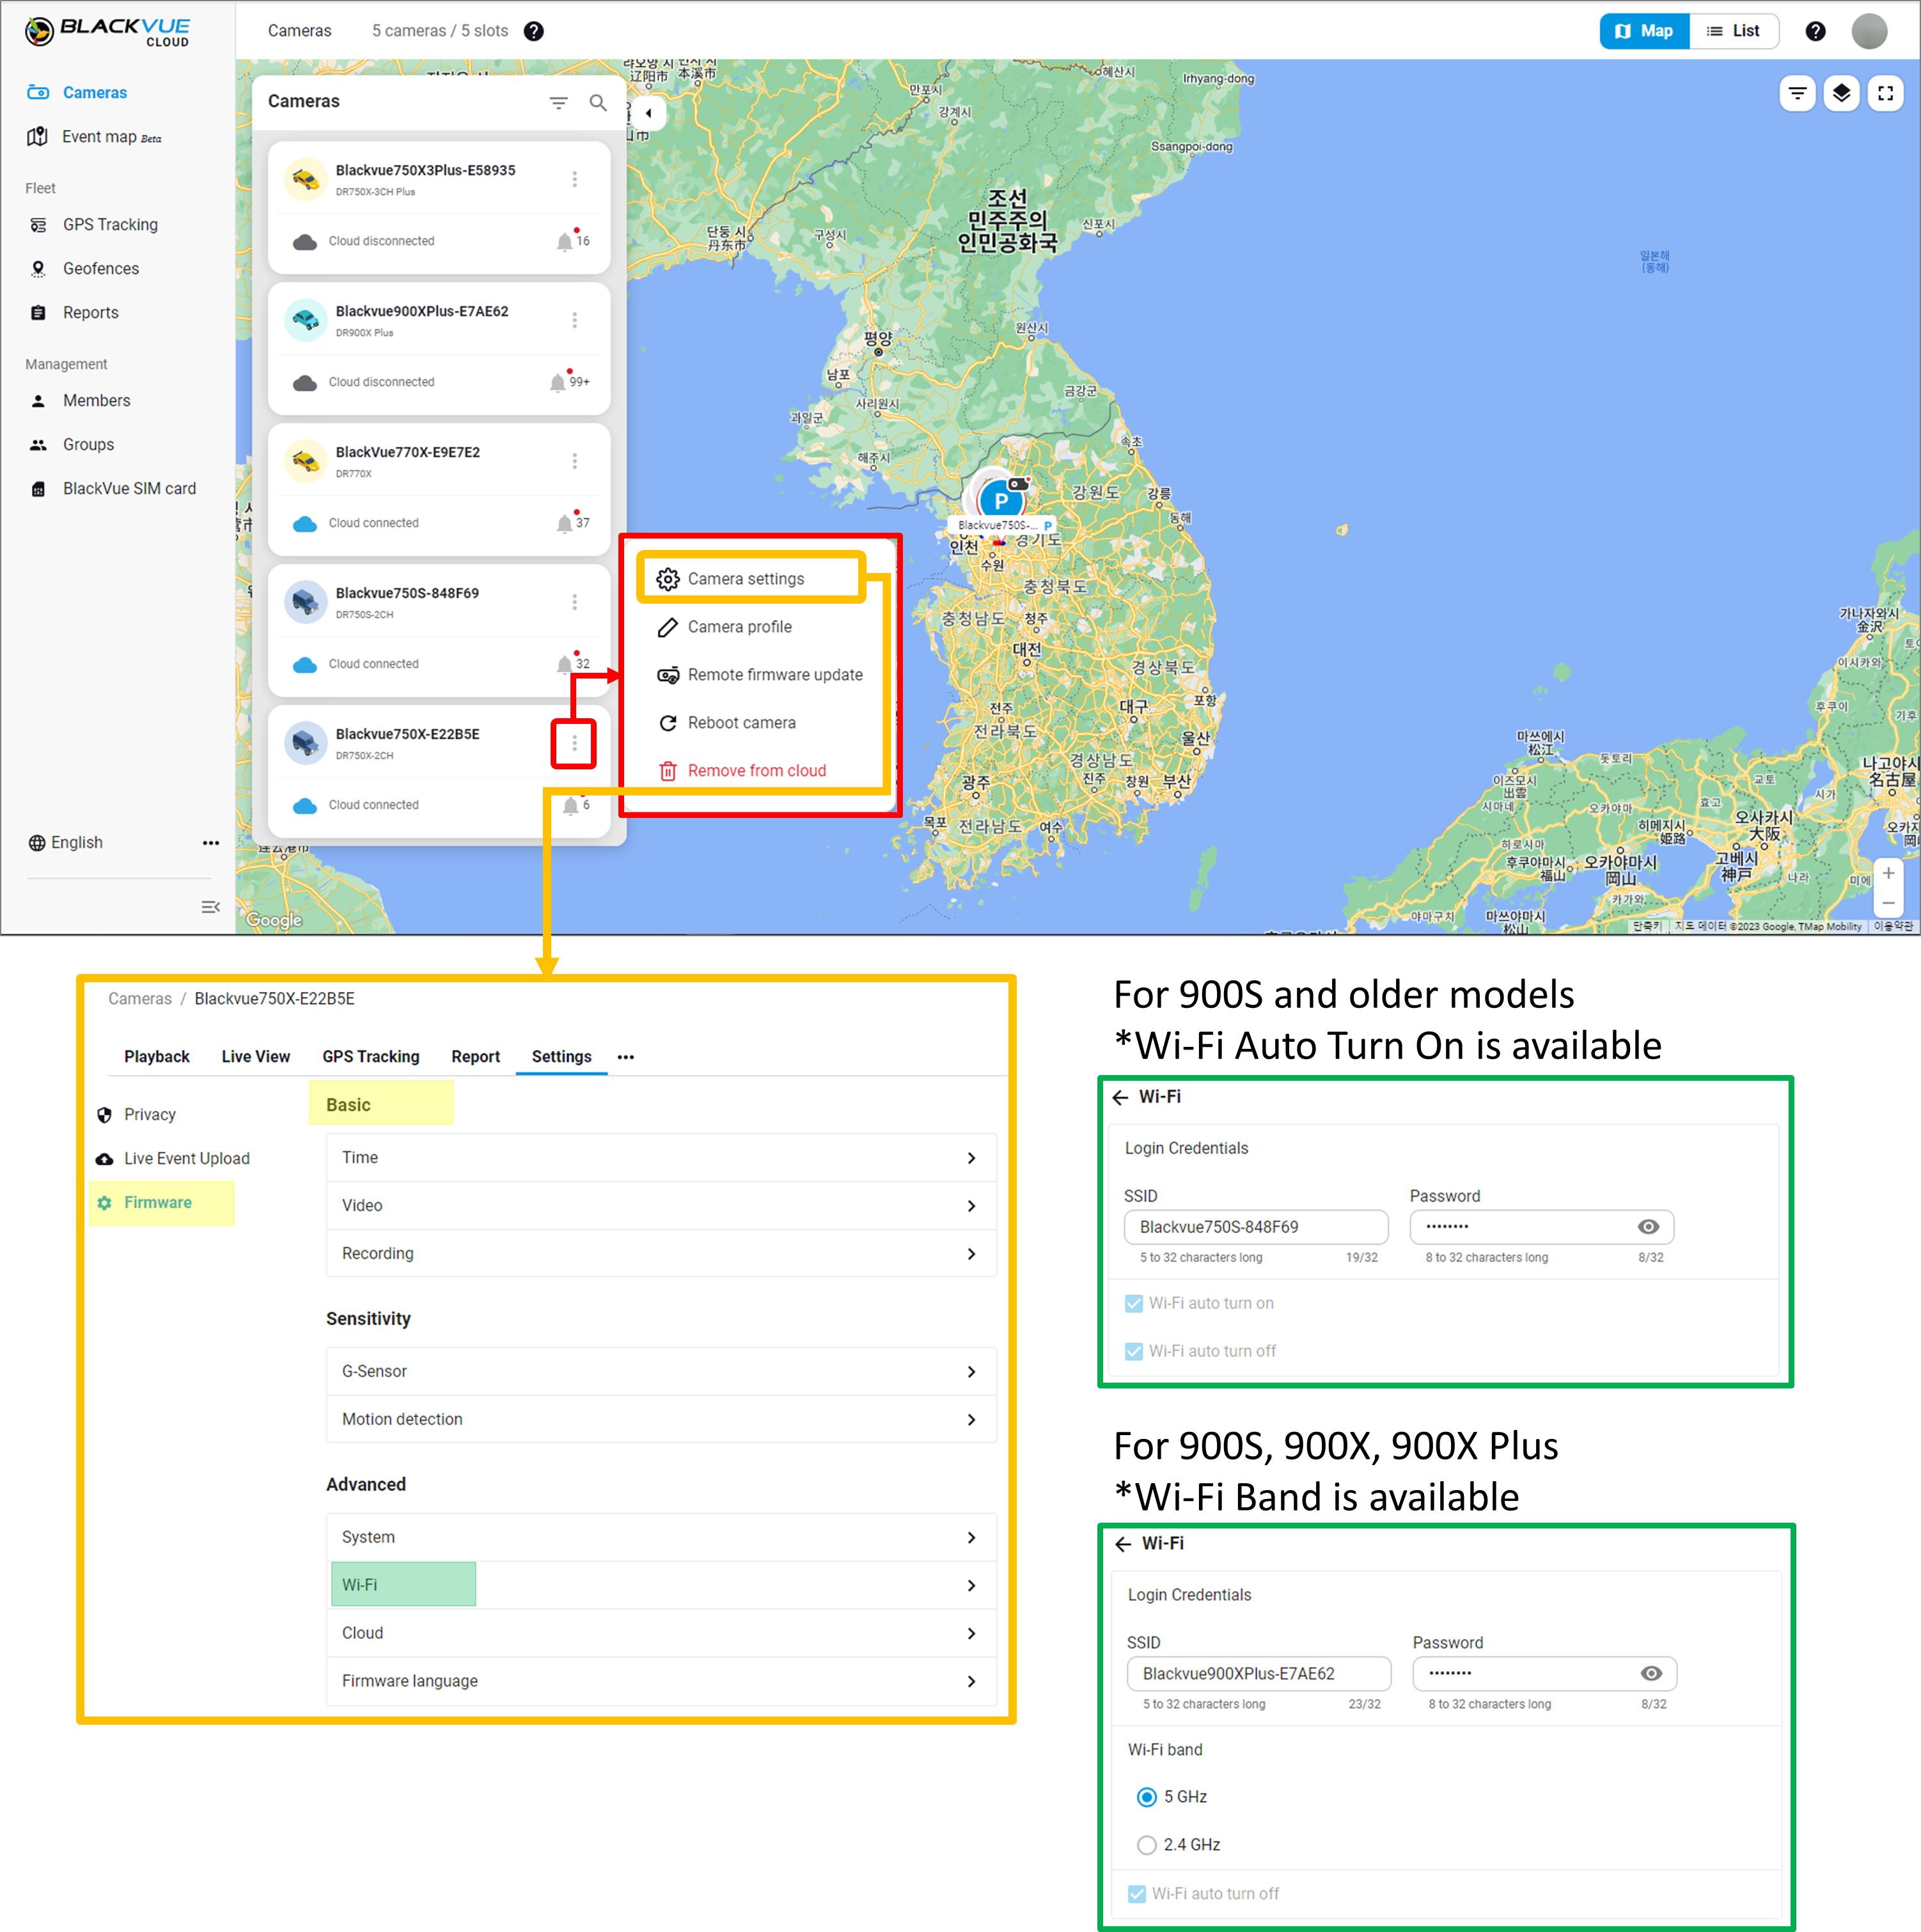Viewport: 1921px width, 1932px height.
Task: View notifications for BlackVue770X-E9E7E2
Action: (572, 522)
